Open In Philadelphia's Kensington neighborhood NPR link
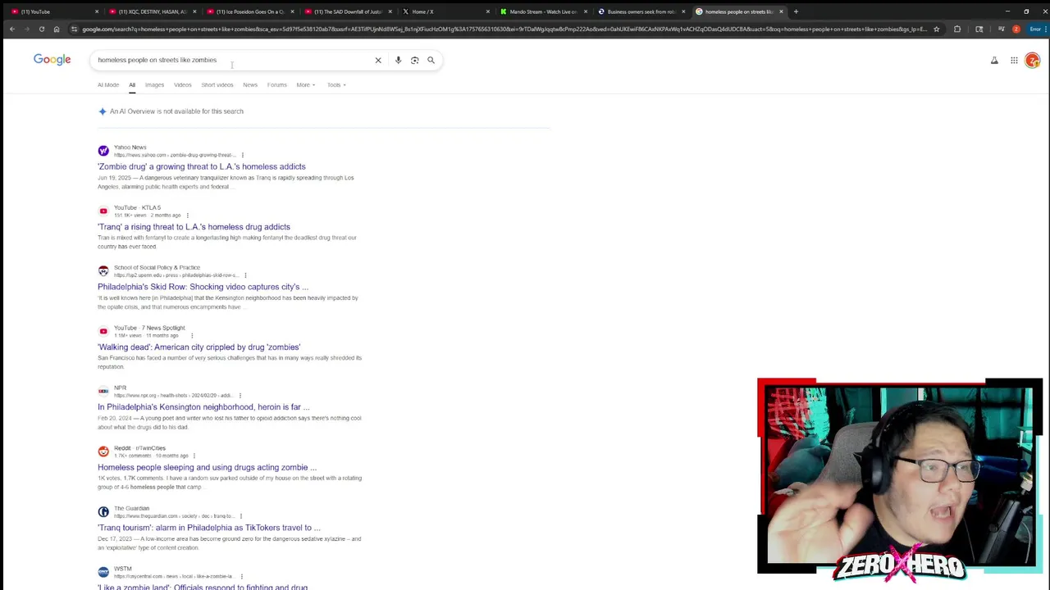 coord(203,407)
